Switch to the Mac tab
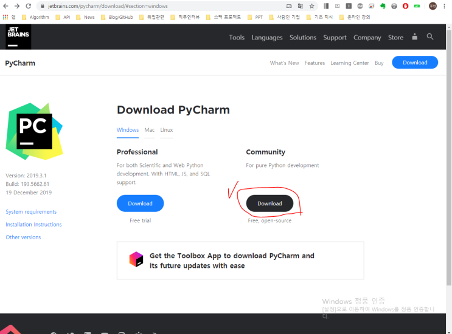Image resolution: width=452 pixels, height=334 pixels. (149, 130)
